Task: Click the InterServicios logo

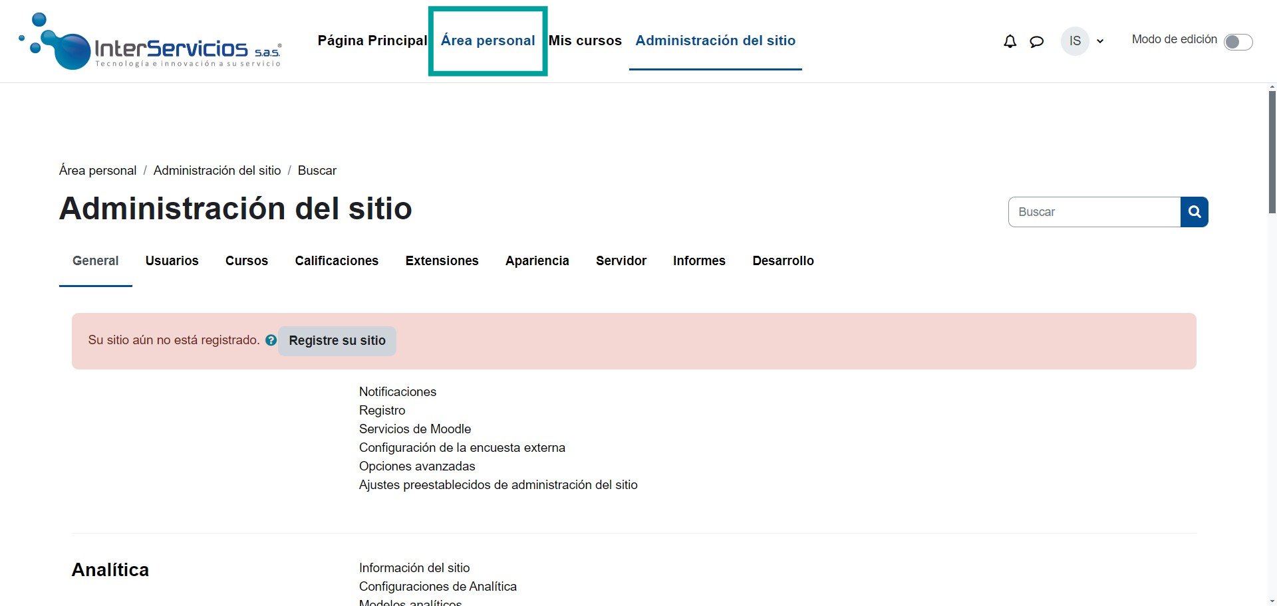Action: [x=151, y=42]
